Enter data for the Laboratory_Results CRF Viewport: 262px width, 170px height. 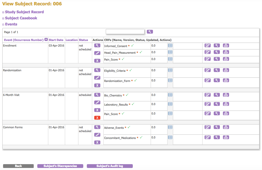point(208,104)
